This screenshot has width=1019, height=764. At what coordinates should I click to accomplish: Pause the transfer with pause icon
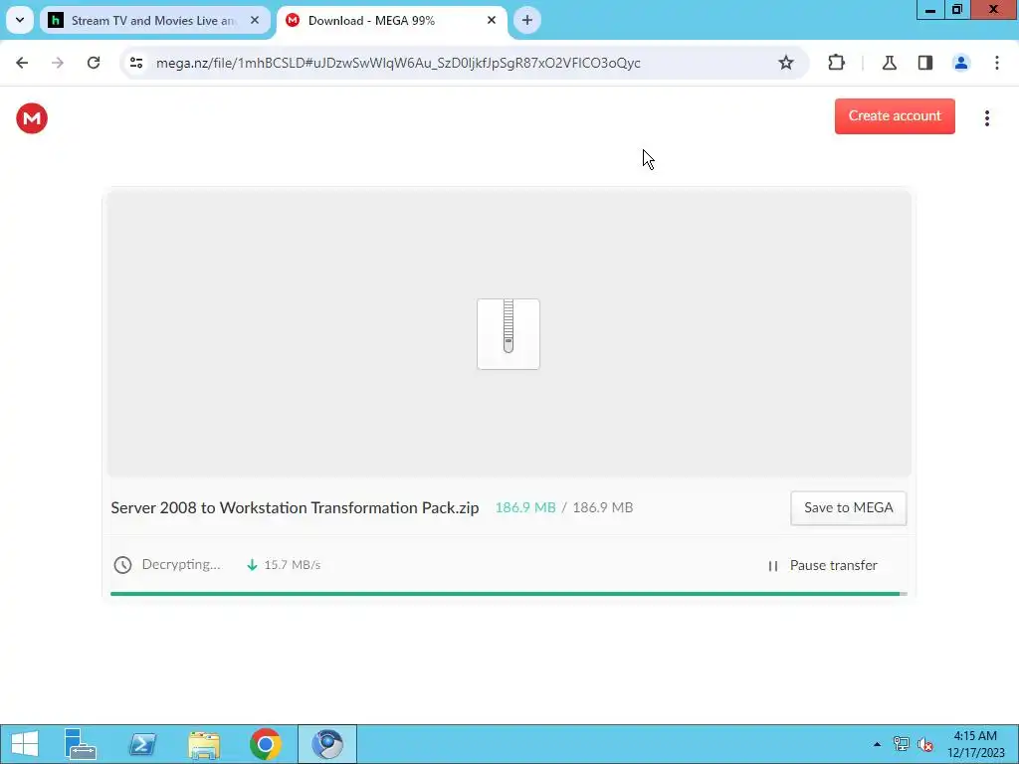point(772,566)
